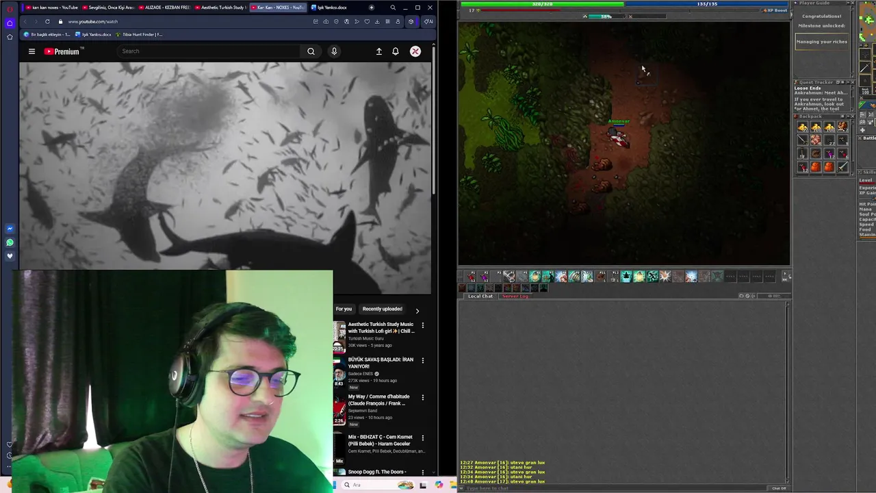The width and height of the screenshot is (876, 493).
Task: Close the Backpack panel
Action: [x=853, y=116]
